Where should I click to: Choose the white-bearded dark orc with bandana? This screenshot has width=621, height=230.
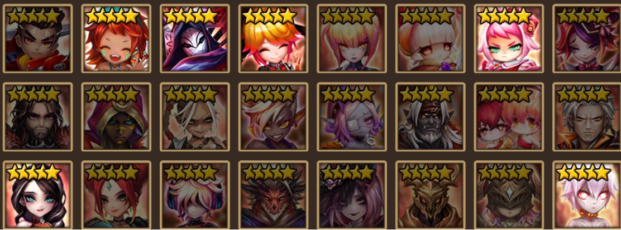[x=430, y=117]
